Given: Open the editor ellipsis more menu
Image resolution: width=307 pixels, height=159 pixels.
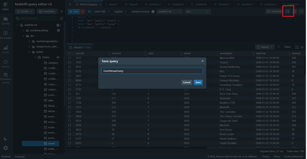Looking at the screenshot, I should coord(301,12).
